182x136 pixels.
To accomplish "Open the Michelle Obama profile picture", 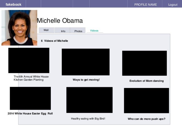I will pos(19,28).
